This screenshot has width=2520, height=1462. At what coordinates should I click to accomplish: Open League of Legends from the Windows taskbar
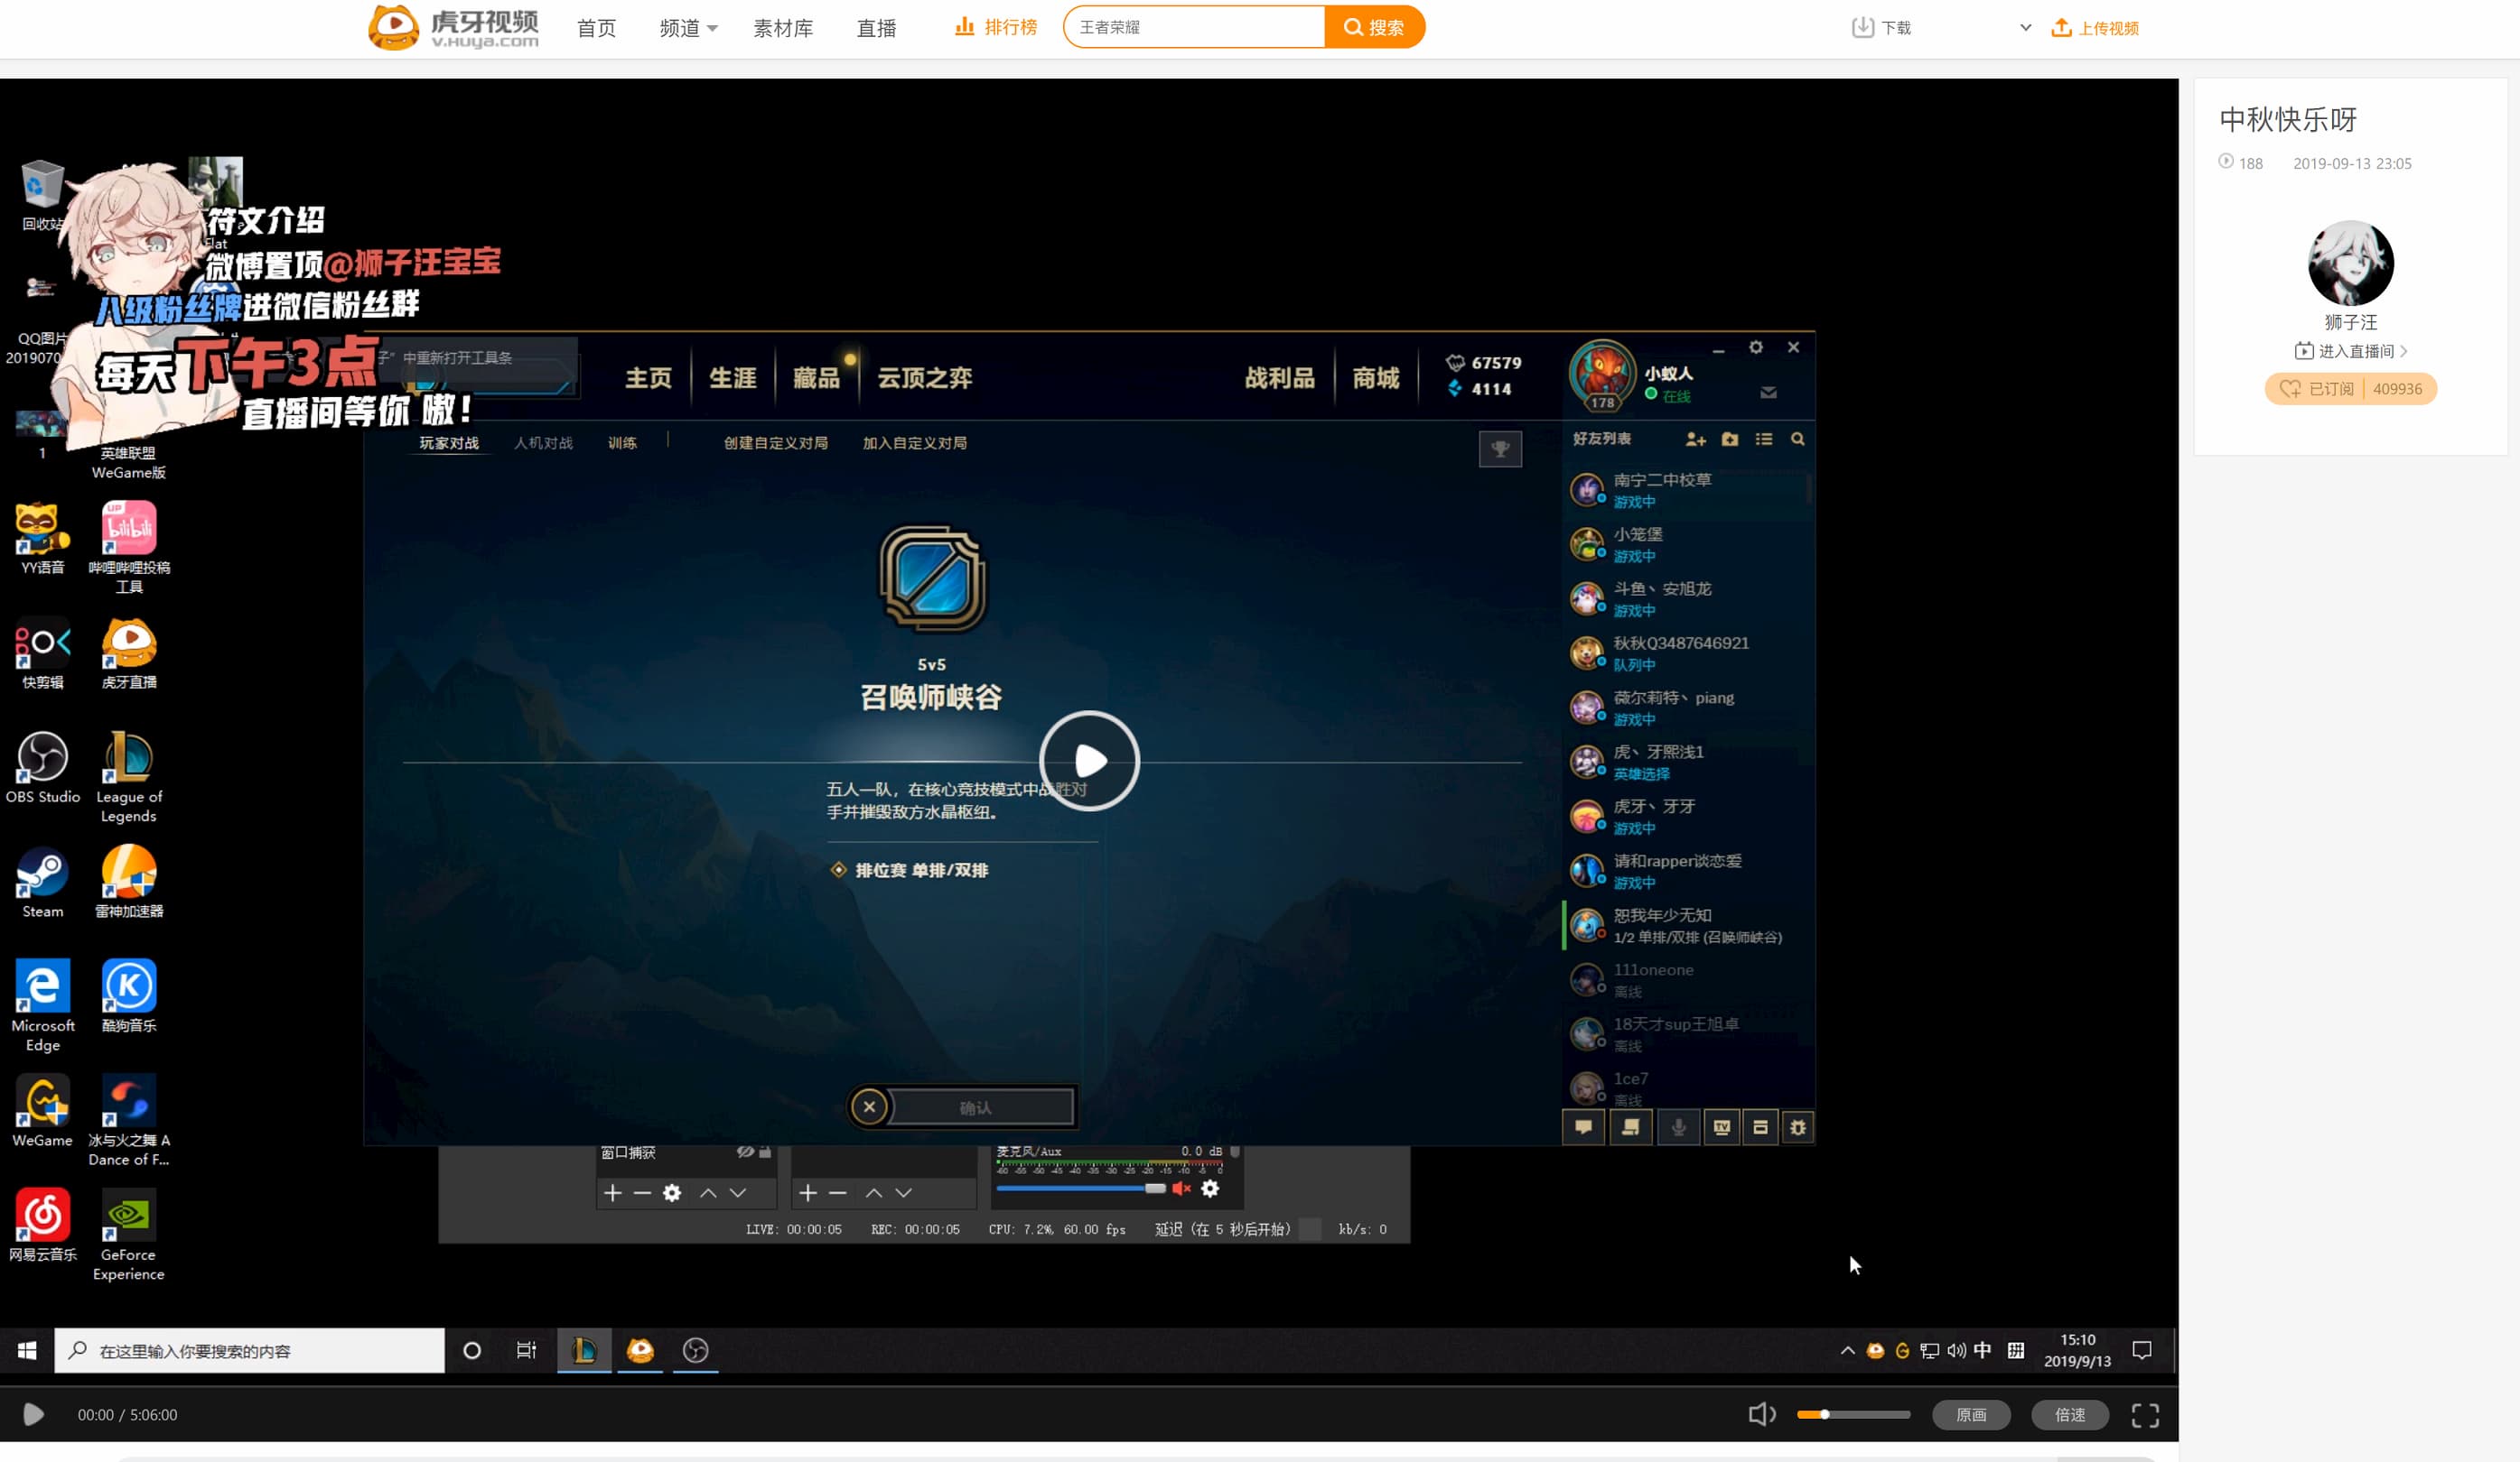(x=584, y=1350)
